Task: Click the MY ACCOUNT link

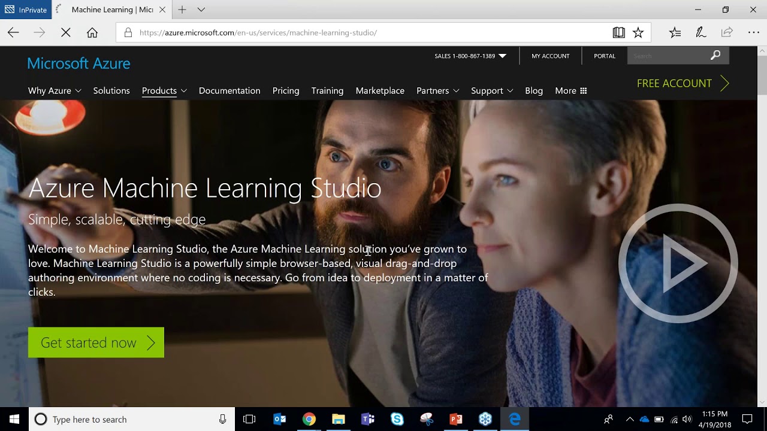Action: [x=551, y=56]
